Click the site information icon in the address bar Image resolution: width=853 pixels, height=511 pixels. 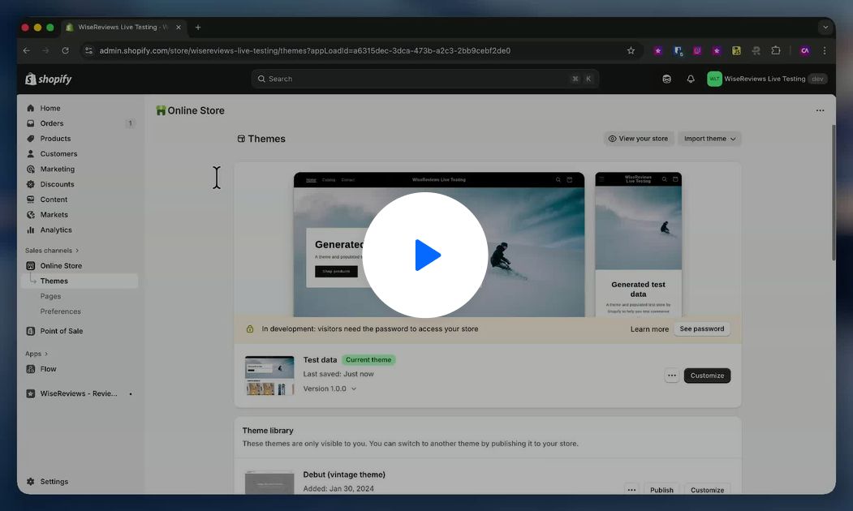tap(88, 50)
